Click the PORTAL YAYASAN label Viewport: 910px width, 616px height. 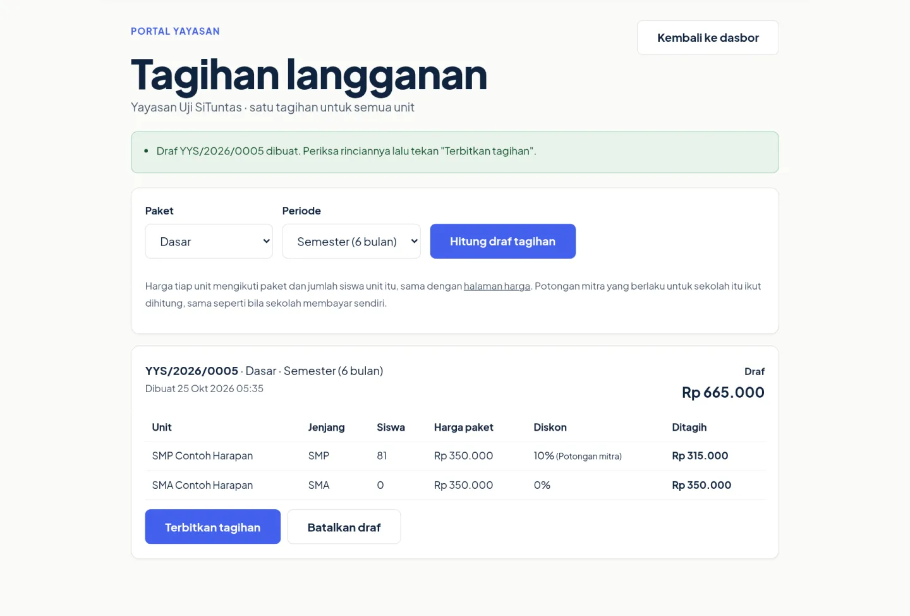coord(175,31)
